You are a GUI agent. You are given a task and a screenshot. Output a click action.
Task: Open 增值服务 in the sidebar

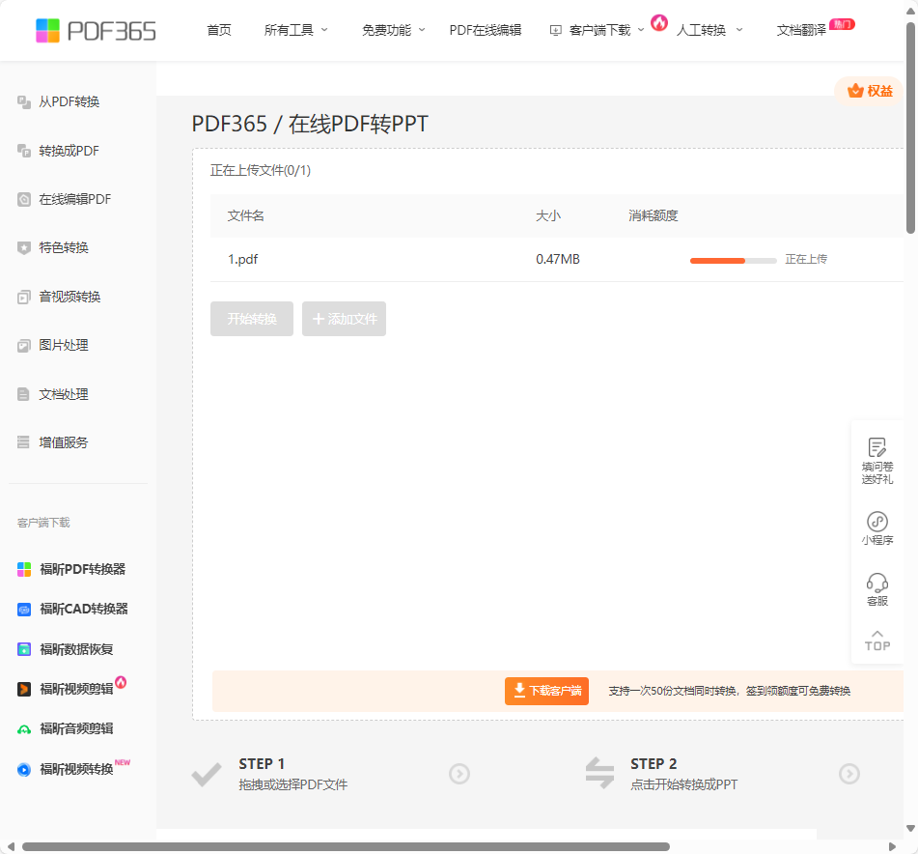point(64,442)
